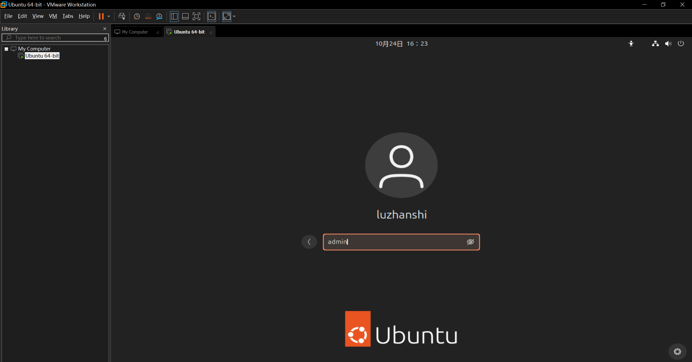Open the power options dropdown arrow
The width and height of the screenshot is (692, 362).
(x=109, y=16)
